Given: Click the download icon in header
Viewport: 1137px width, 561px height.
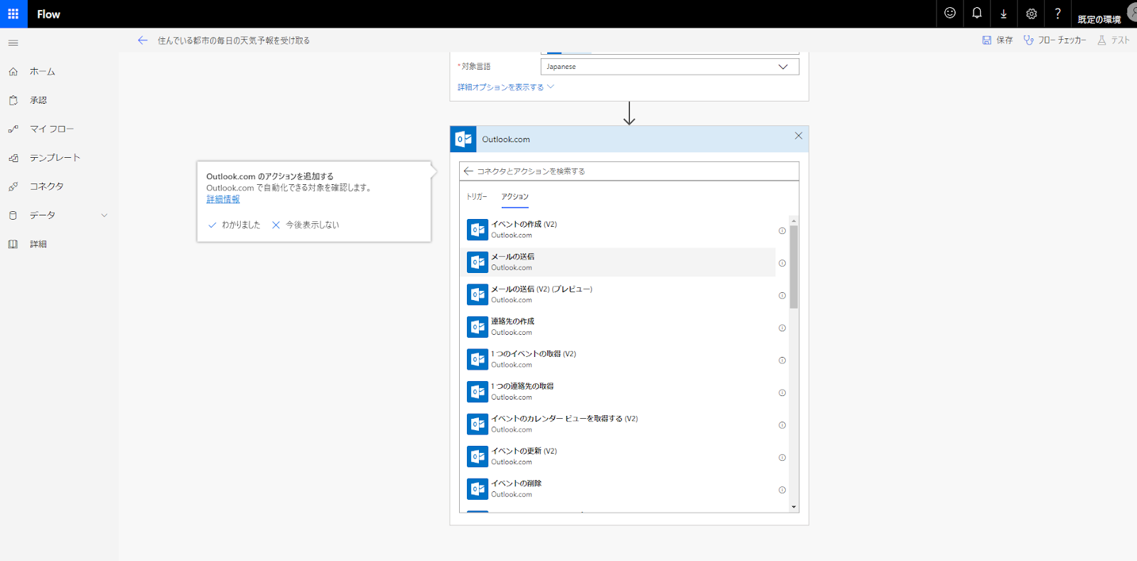Looking at the screenshot, I should 1003,14.
